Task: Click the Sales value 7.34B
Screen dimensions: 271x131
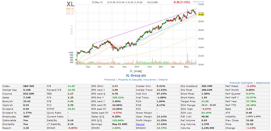Action: [x=26, y=98]
